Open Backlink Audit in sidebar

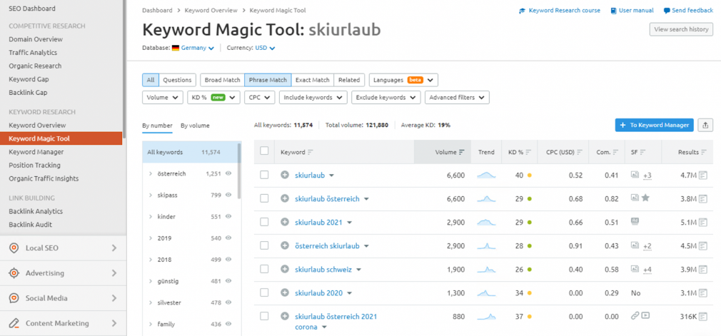pyautogui.click(x=31, y=225)
